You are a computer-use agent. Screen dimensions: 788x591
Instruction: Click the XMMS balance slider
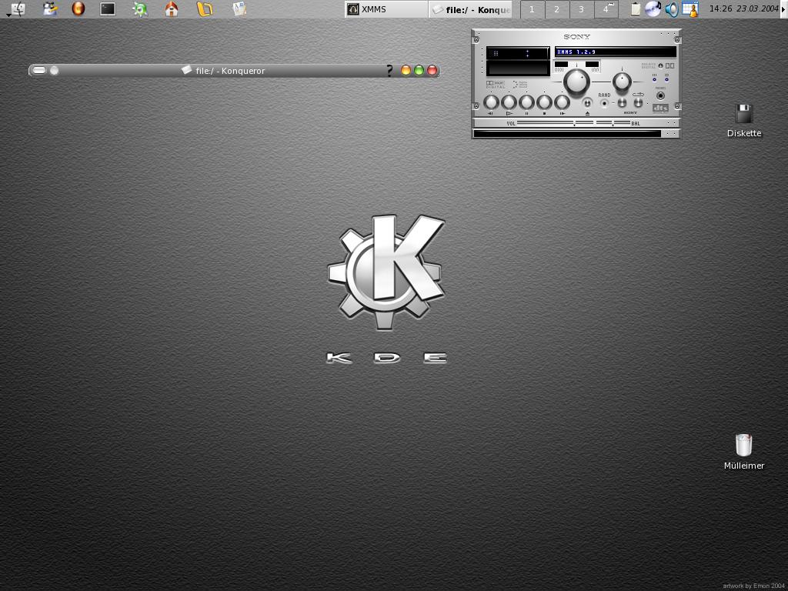(x=613, y=122)
